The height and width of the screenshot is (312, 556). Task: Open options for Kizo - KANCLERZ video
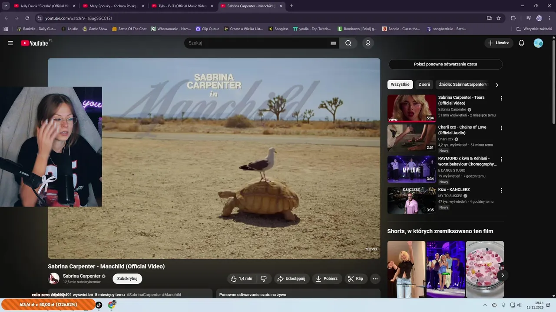coord(501,191)
